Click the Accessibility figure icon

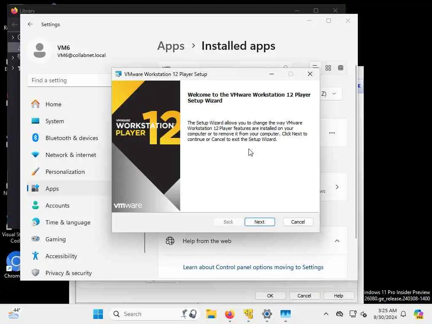pyautogui.click(x=35, y=256)
